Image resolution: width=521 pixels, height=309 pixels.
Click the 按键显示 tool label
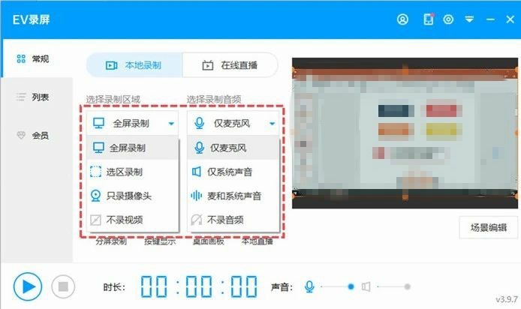coord(160,241)
